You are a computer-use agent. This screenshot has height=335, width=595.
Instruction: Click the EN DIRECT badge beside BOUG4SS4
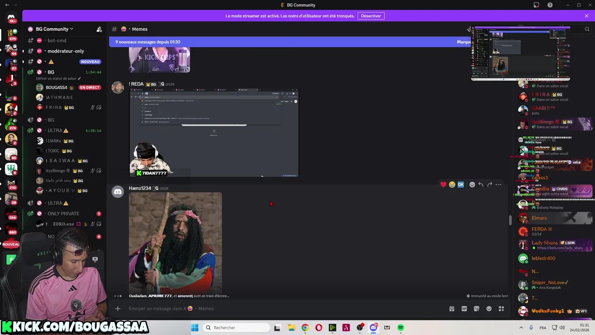click(x=90, y=87)
